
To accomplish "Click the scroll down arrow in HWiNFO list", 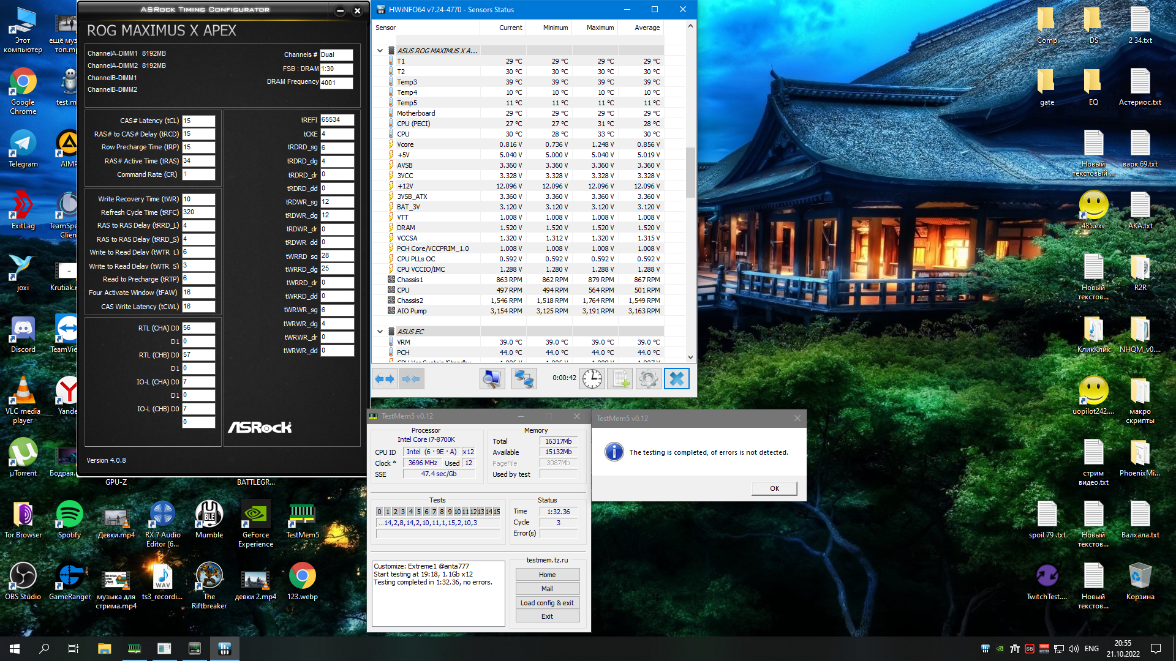I will (x=690, y=357).
